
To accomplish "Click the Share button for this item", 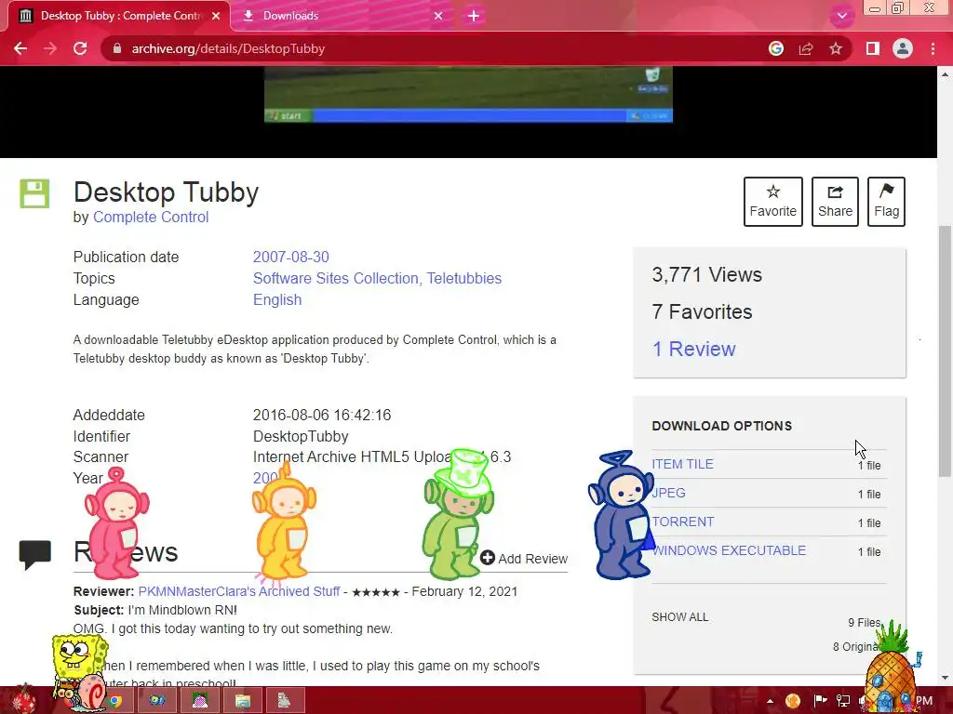I will (x=835, y=202).
